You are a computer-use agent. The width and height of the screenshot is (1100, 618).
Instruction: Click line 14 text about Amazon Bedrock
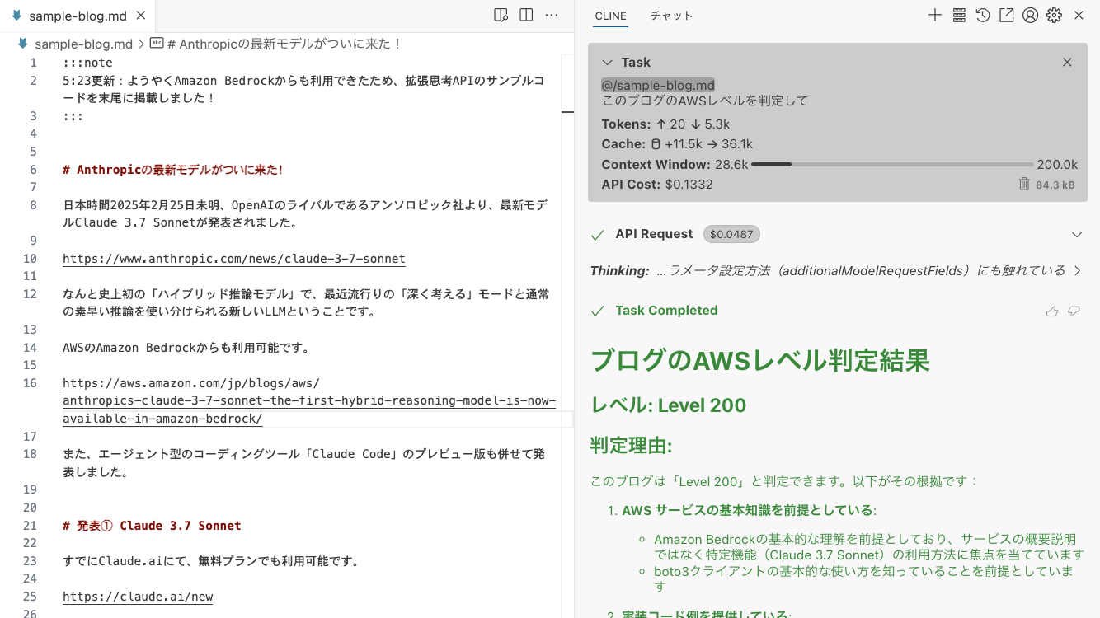pos(186,348)
